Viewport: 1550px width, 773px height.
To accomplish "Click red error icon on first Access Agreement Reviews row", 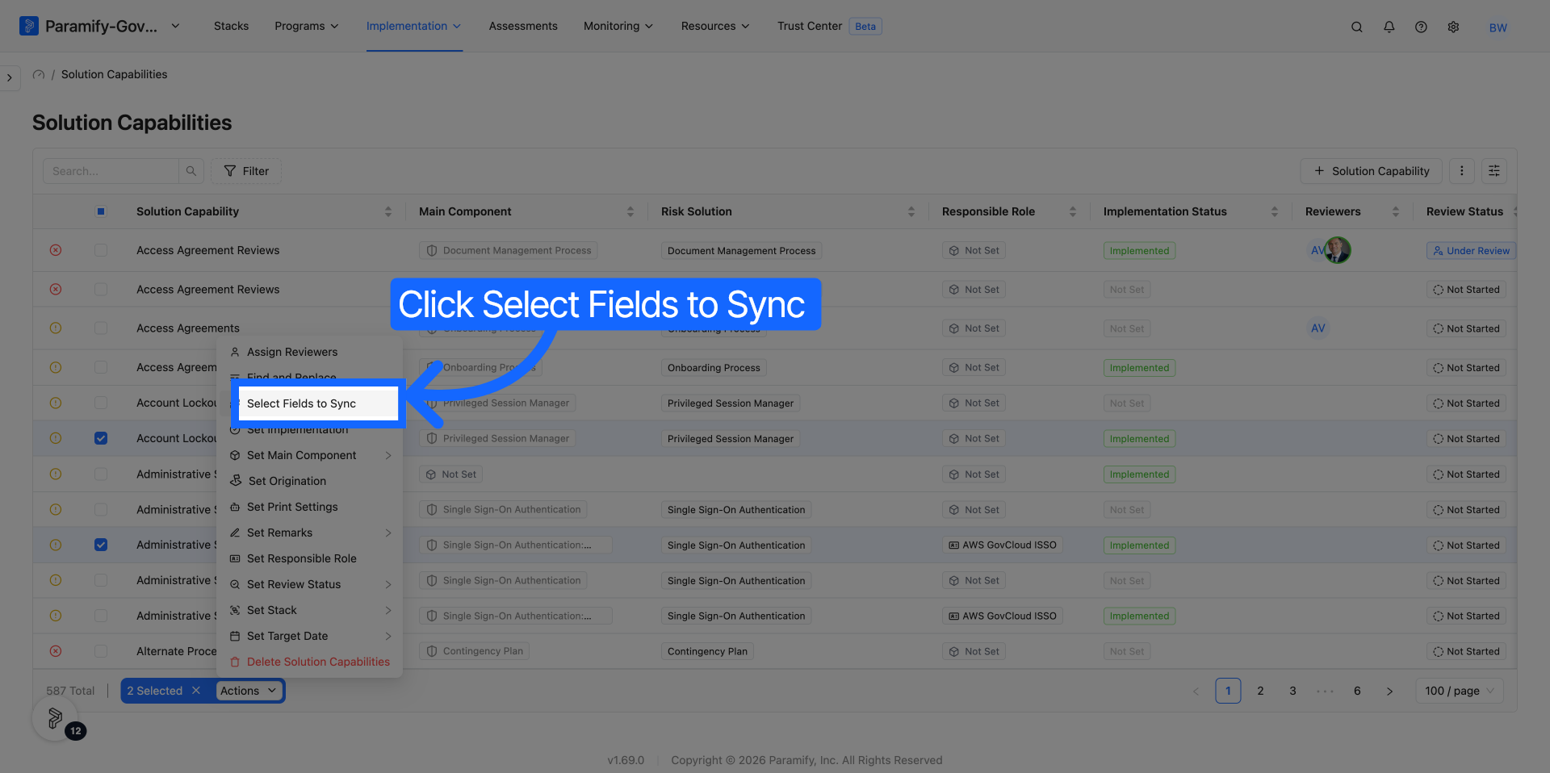I will pos(56,250).
